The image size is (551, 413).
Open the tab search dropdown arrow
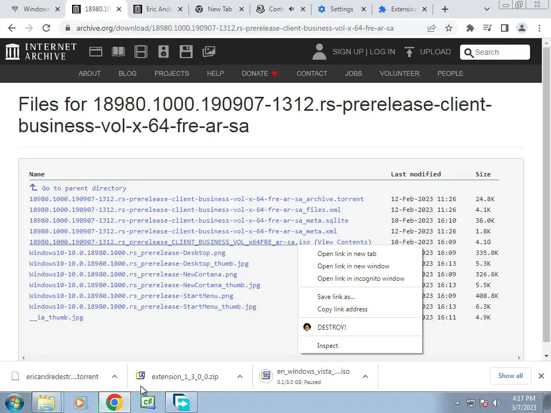pos(486,9)
